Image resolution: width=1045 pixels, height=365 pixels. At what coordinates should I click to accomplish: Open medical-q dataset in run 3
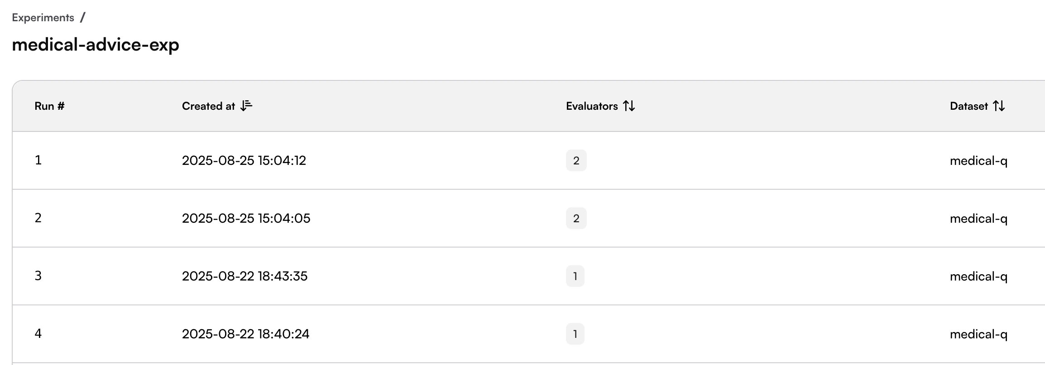pyautogui.click(x=978, y=276)
